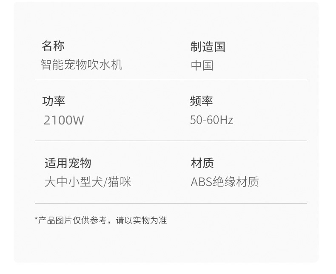
Task: Click the 制造国 heading
Action: (208, 47)
